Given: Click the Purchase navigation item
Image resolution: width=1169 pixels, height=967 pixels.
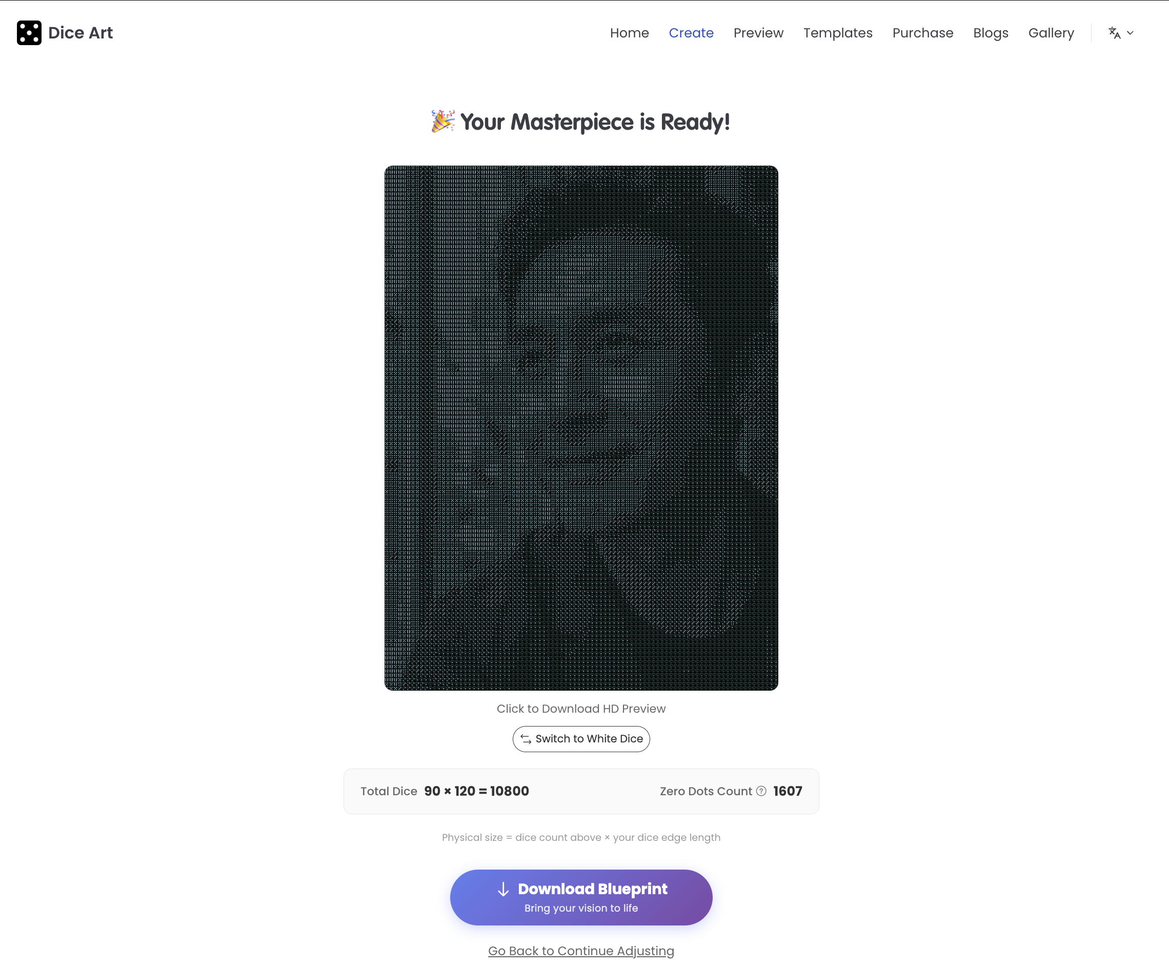Looking at the screenshot, I should pos(922,33).
